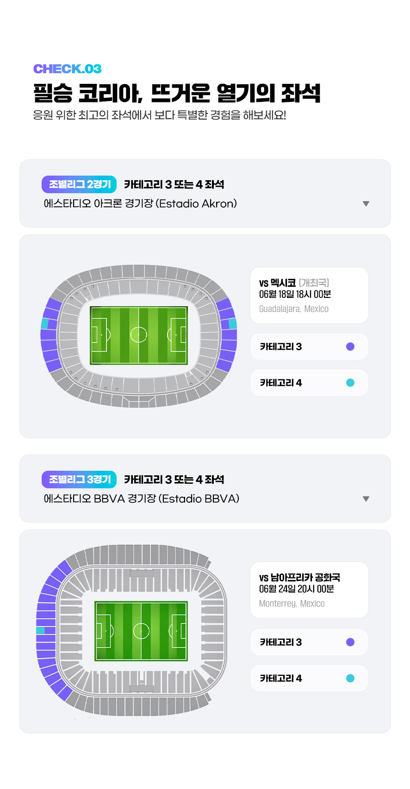The width and height of the screenshot is (410, 789).
Task: Click the vs 남아프리카 공화국 match card
Action: pos(309,590)
